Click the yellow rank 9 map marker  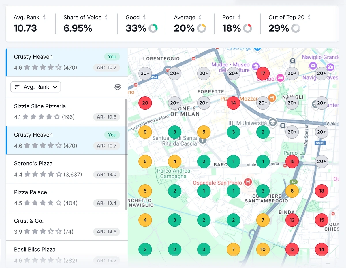pos(145,132)
